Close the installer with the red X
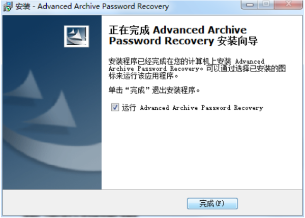 point(288,5)
